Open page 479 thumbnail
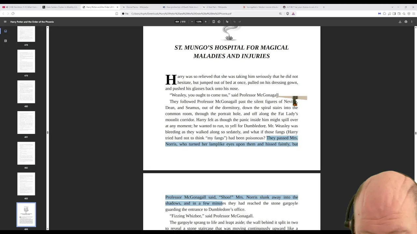417x234 pixels. tap(26, 61)
